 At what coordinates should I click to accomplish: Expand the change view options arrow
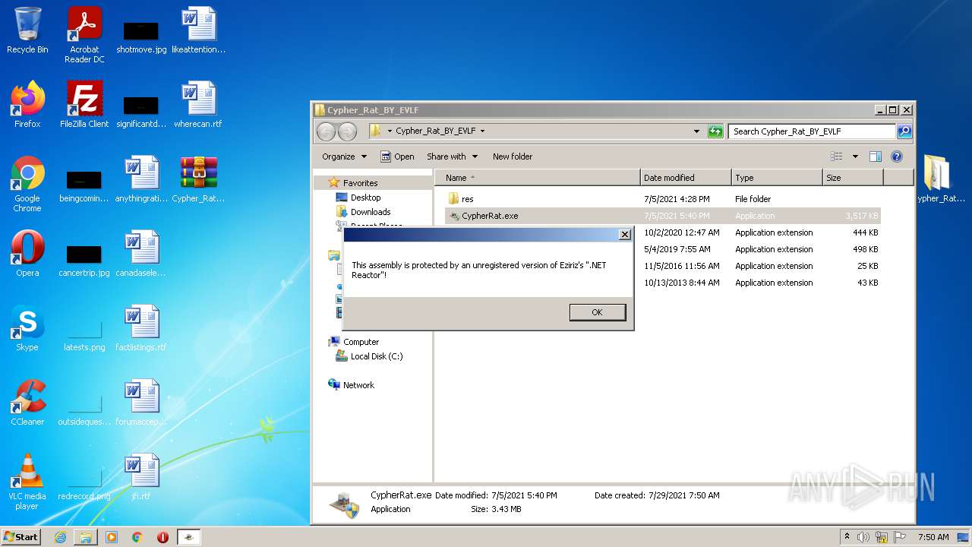tap(855, 157)
